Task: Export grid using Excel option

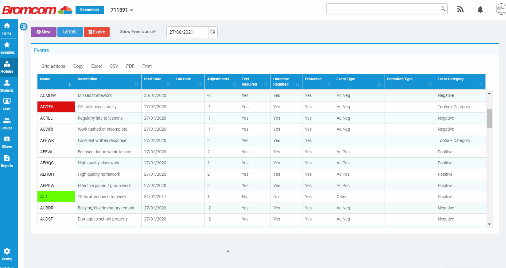Action: [96, 66]
